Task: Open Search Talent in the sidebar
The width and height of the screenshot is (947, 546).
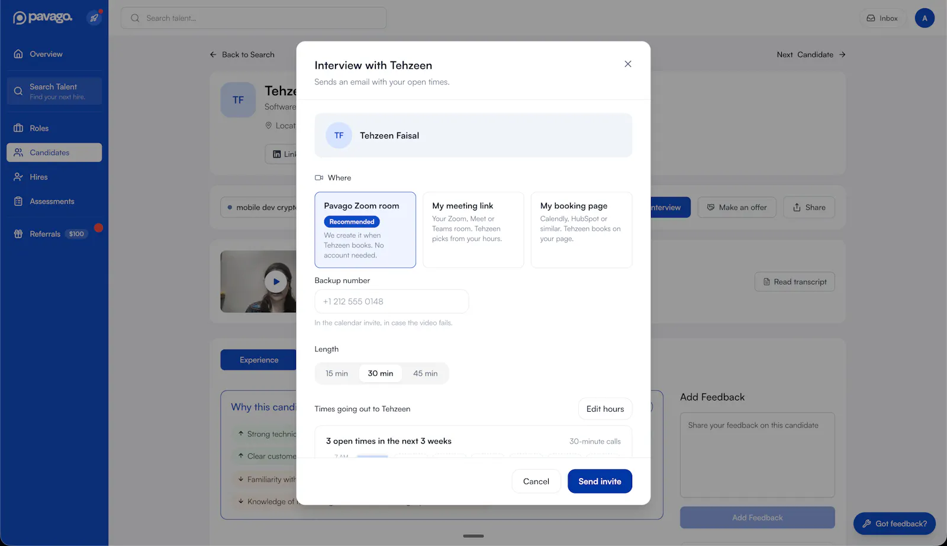Action: pos(54,91)
